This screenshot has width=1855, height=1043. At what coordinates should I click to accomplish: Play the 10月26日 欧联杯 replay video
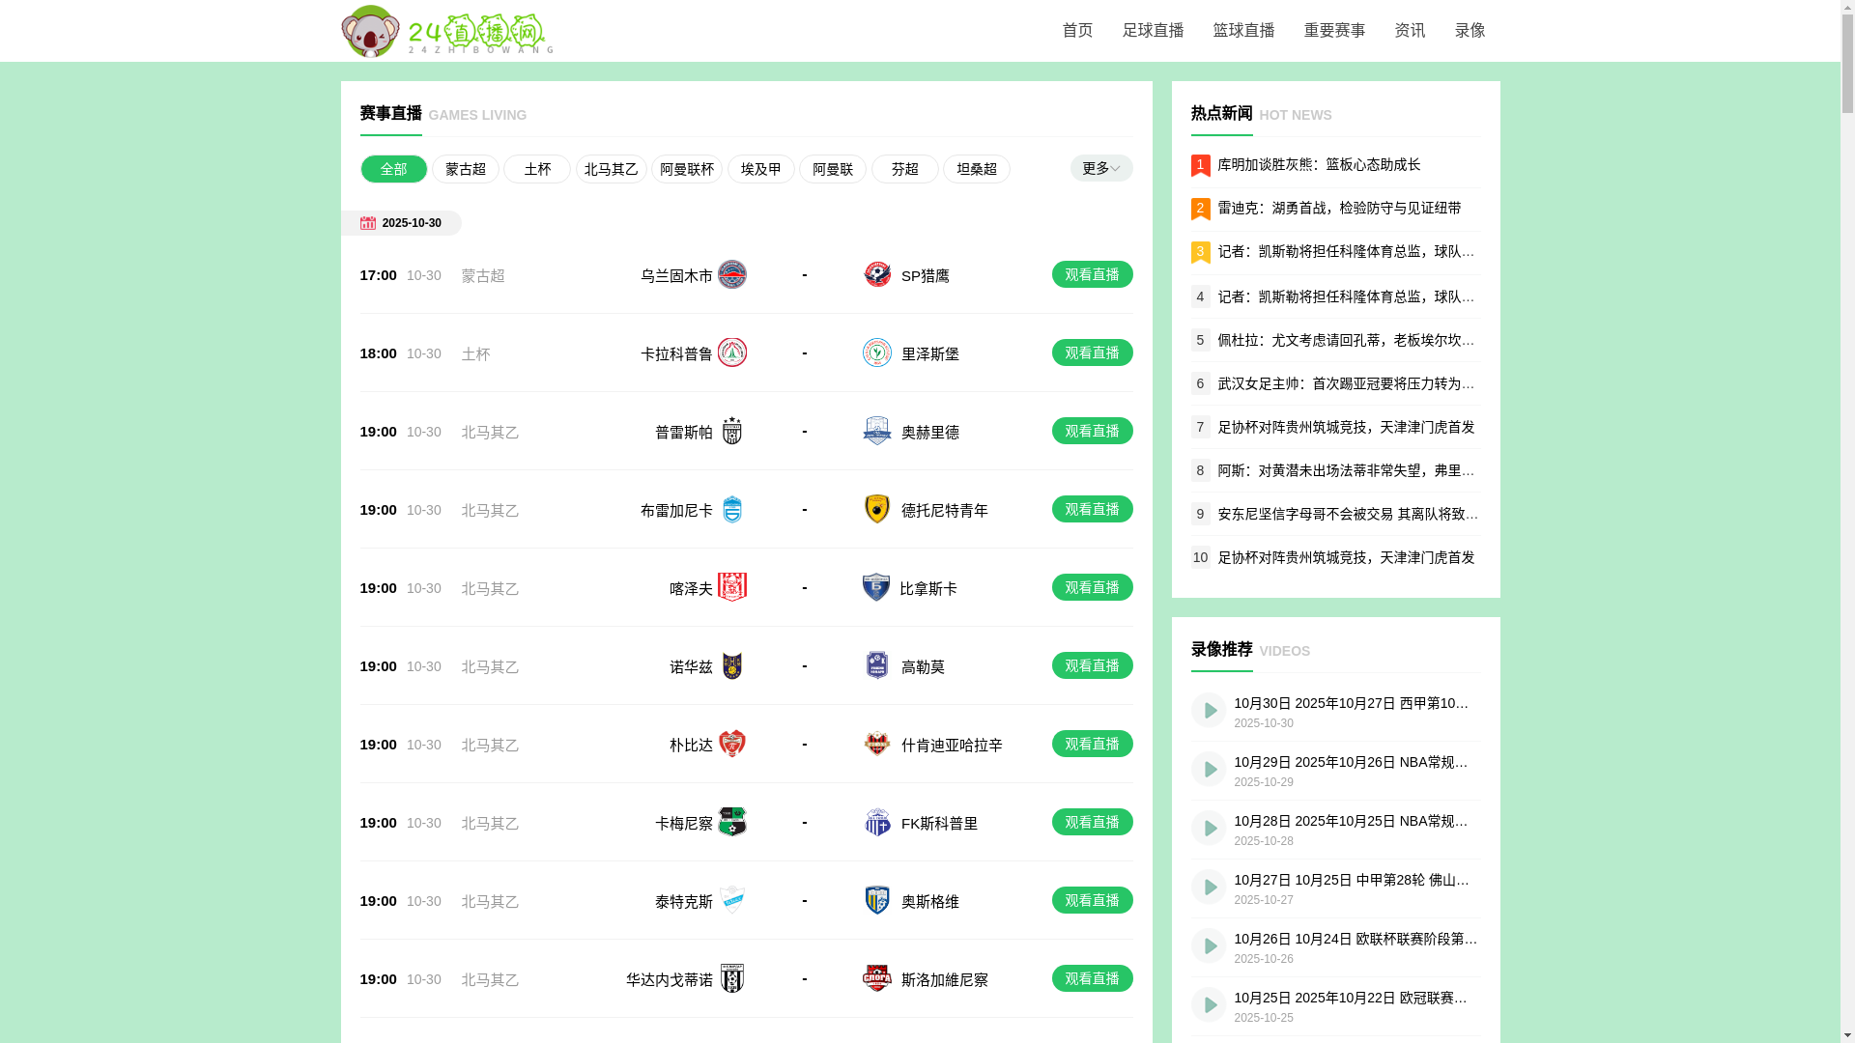[x=1209, y=946]
